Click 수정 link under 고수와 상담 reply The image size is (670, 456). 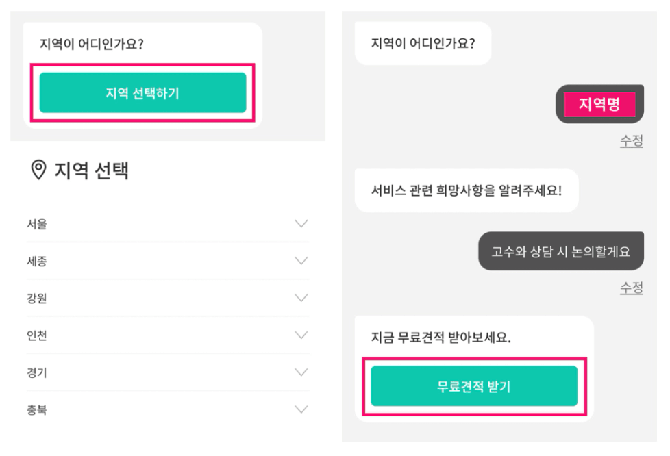pos(632,288)
